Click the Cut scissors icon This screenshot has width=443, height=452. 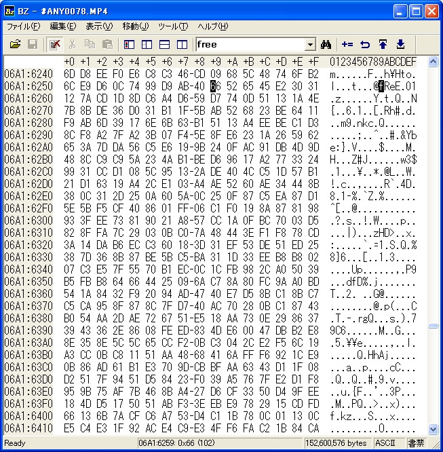(x=72, y=44)
